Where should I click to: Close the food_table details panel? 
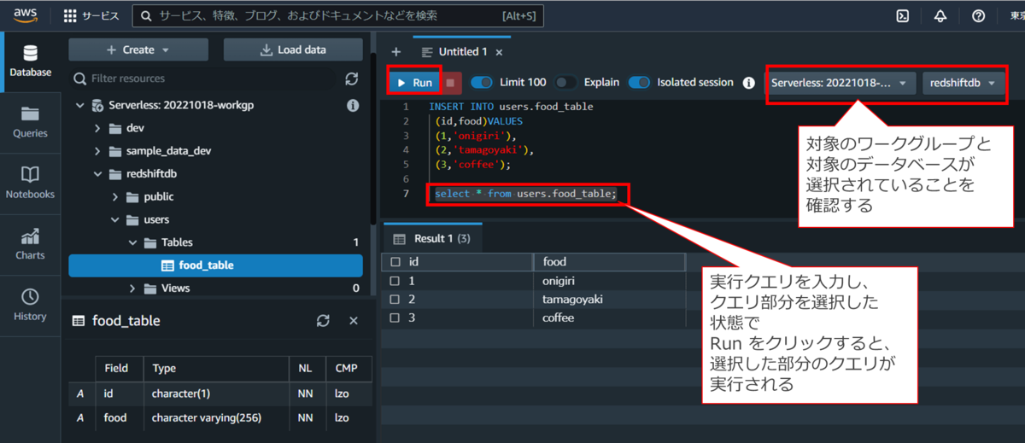click(354, 321)
